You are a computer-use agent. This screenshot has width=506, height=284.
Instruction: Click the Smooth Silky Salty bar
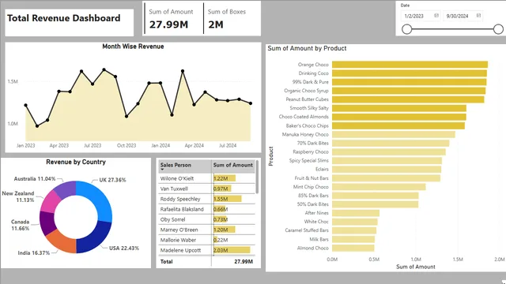[x=399, y=108]
